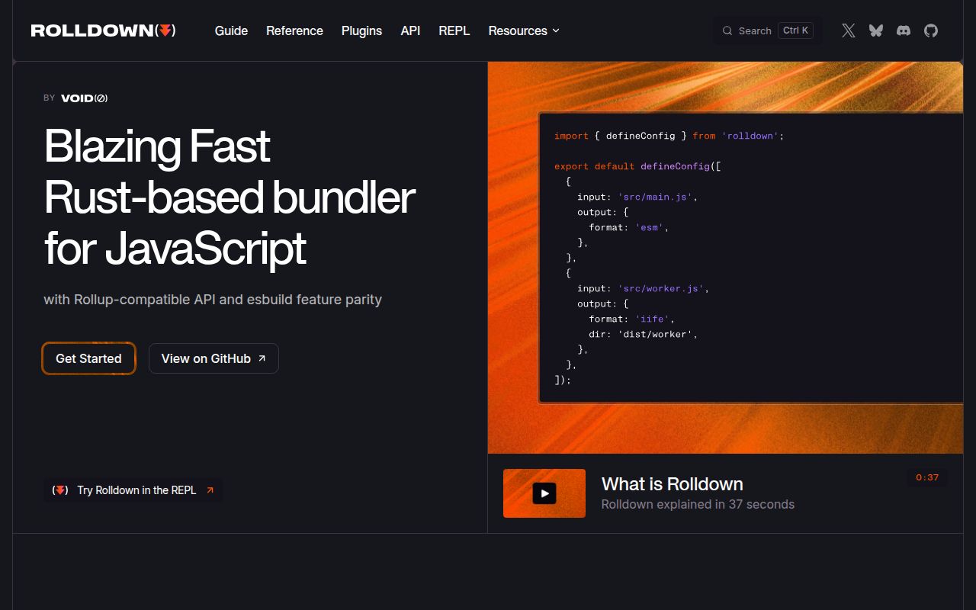Go to the Plugins page
The width and height of the screenshot is (976, 610).
[361, 30]
